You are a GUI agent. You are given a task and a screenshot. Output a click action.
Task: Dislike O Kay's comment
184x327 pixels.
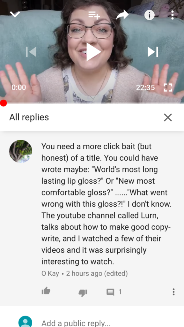[x=83, y=293]
